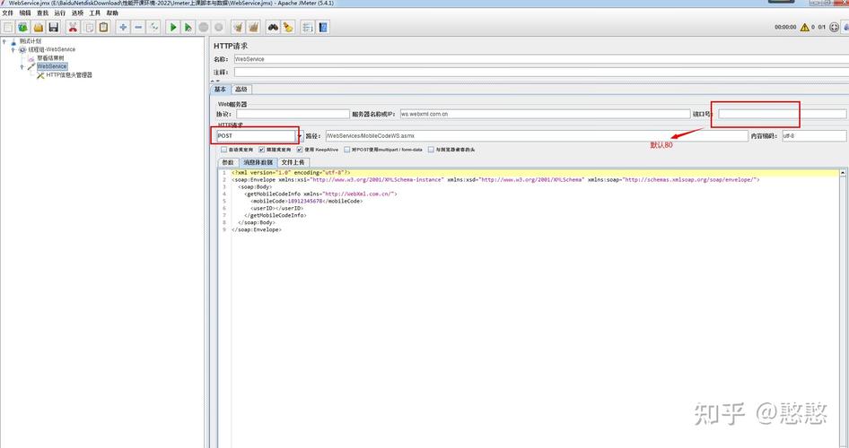This screenshot has height=448, width=849.
Task: Start the test with green play icon
Action: pos(172,27)
